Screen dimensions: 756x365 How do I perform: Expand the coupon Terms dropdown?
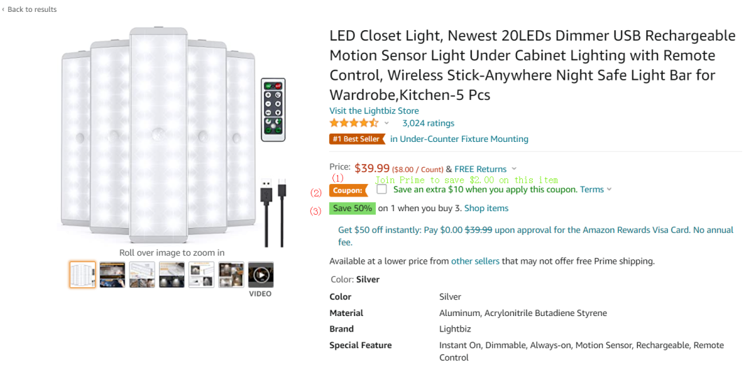[x=609, y=189]
